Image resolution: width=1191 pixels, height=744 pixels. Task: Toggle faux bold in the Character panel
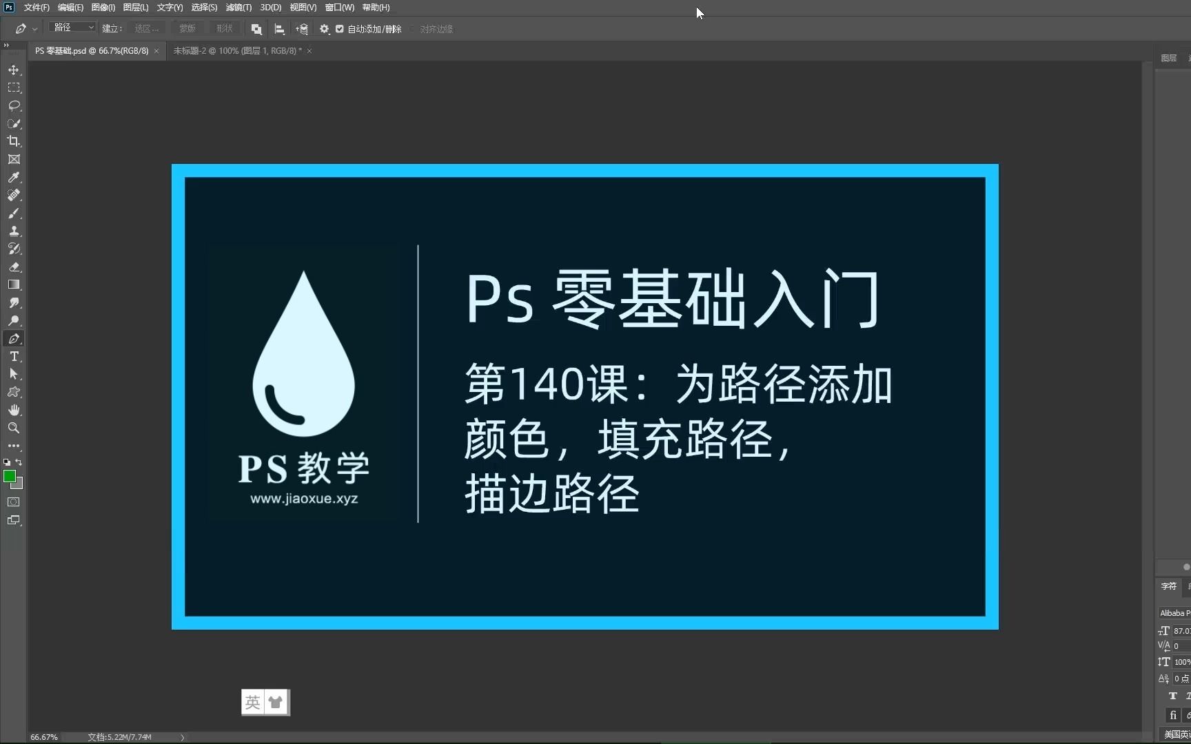1172,696
